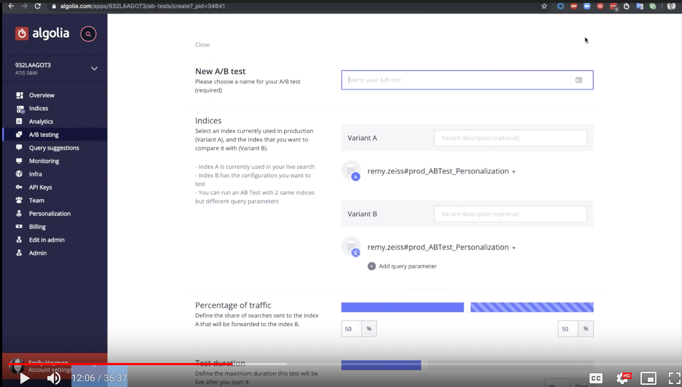682x387 pixels.
Task: Click the plus icon for query parameter
Action: tap(371, 266)
